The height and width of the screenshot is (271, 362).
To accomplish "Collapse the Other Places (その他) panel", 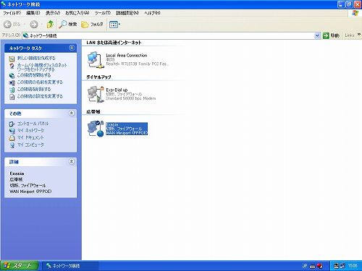I will point(72,113).
